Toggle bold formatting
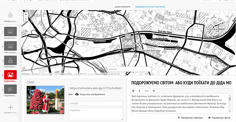The image size is (236, 122). point(133,91)
